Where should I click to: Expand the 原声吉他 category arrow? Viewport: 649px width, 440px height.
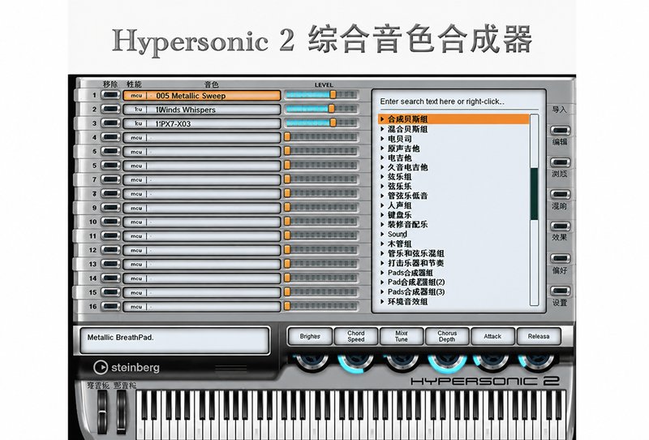pyautogui.click(x=382, y=149)
